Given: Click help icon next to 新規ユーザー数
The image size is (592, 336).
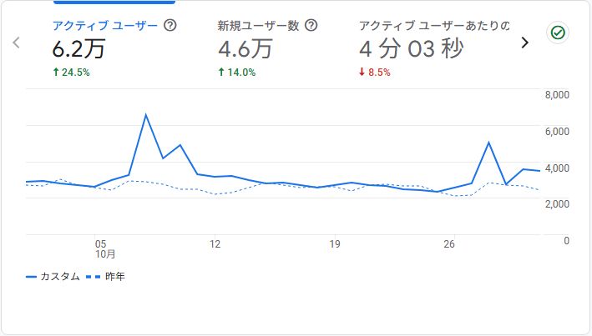Looking at the screenshot, I should point(312,26).
